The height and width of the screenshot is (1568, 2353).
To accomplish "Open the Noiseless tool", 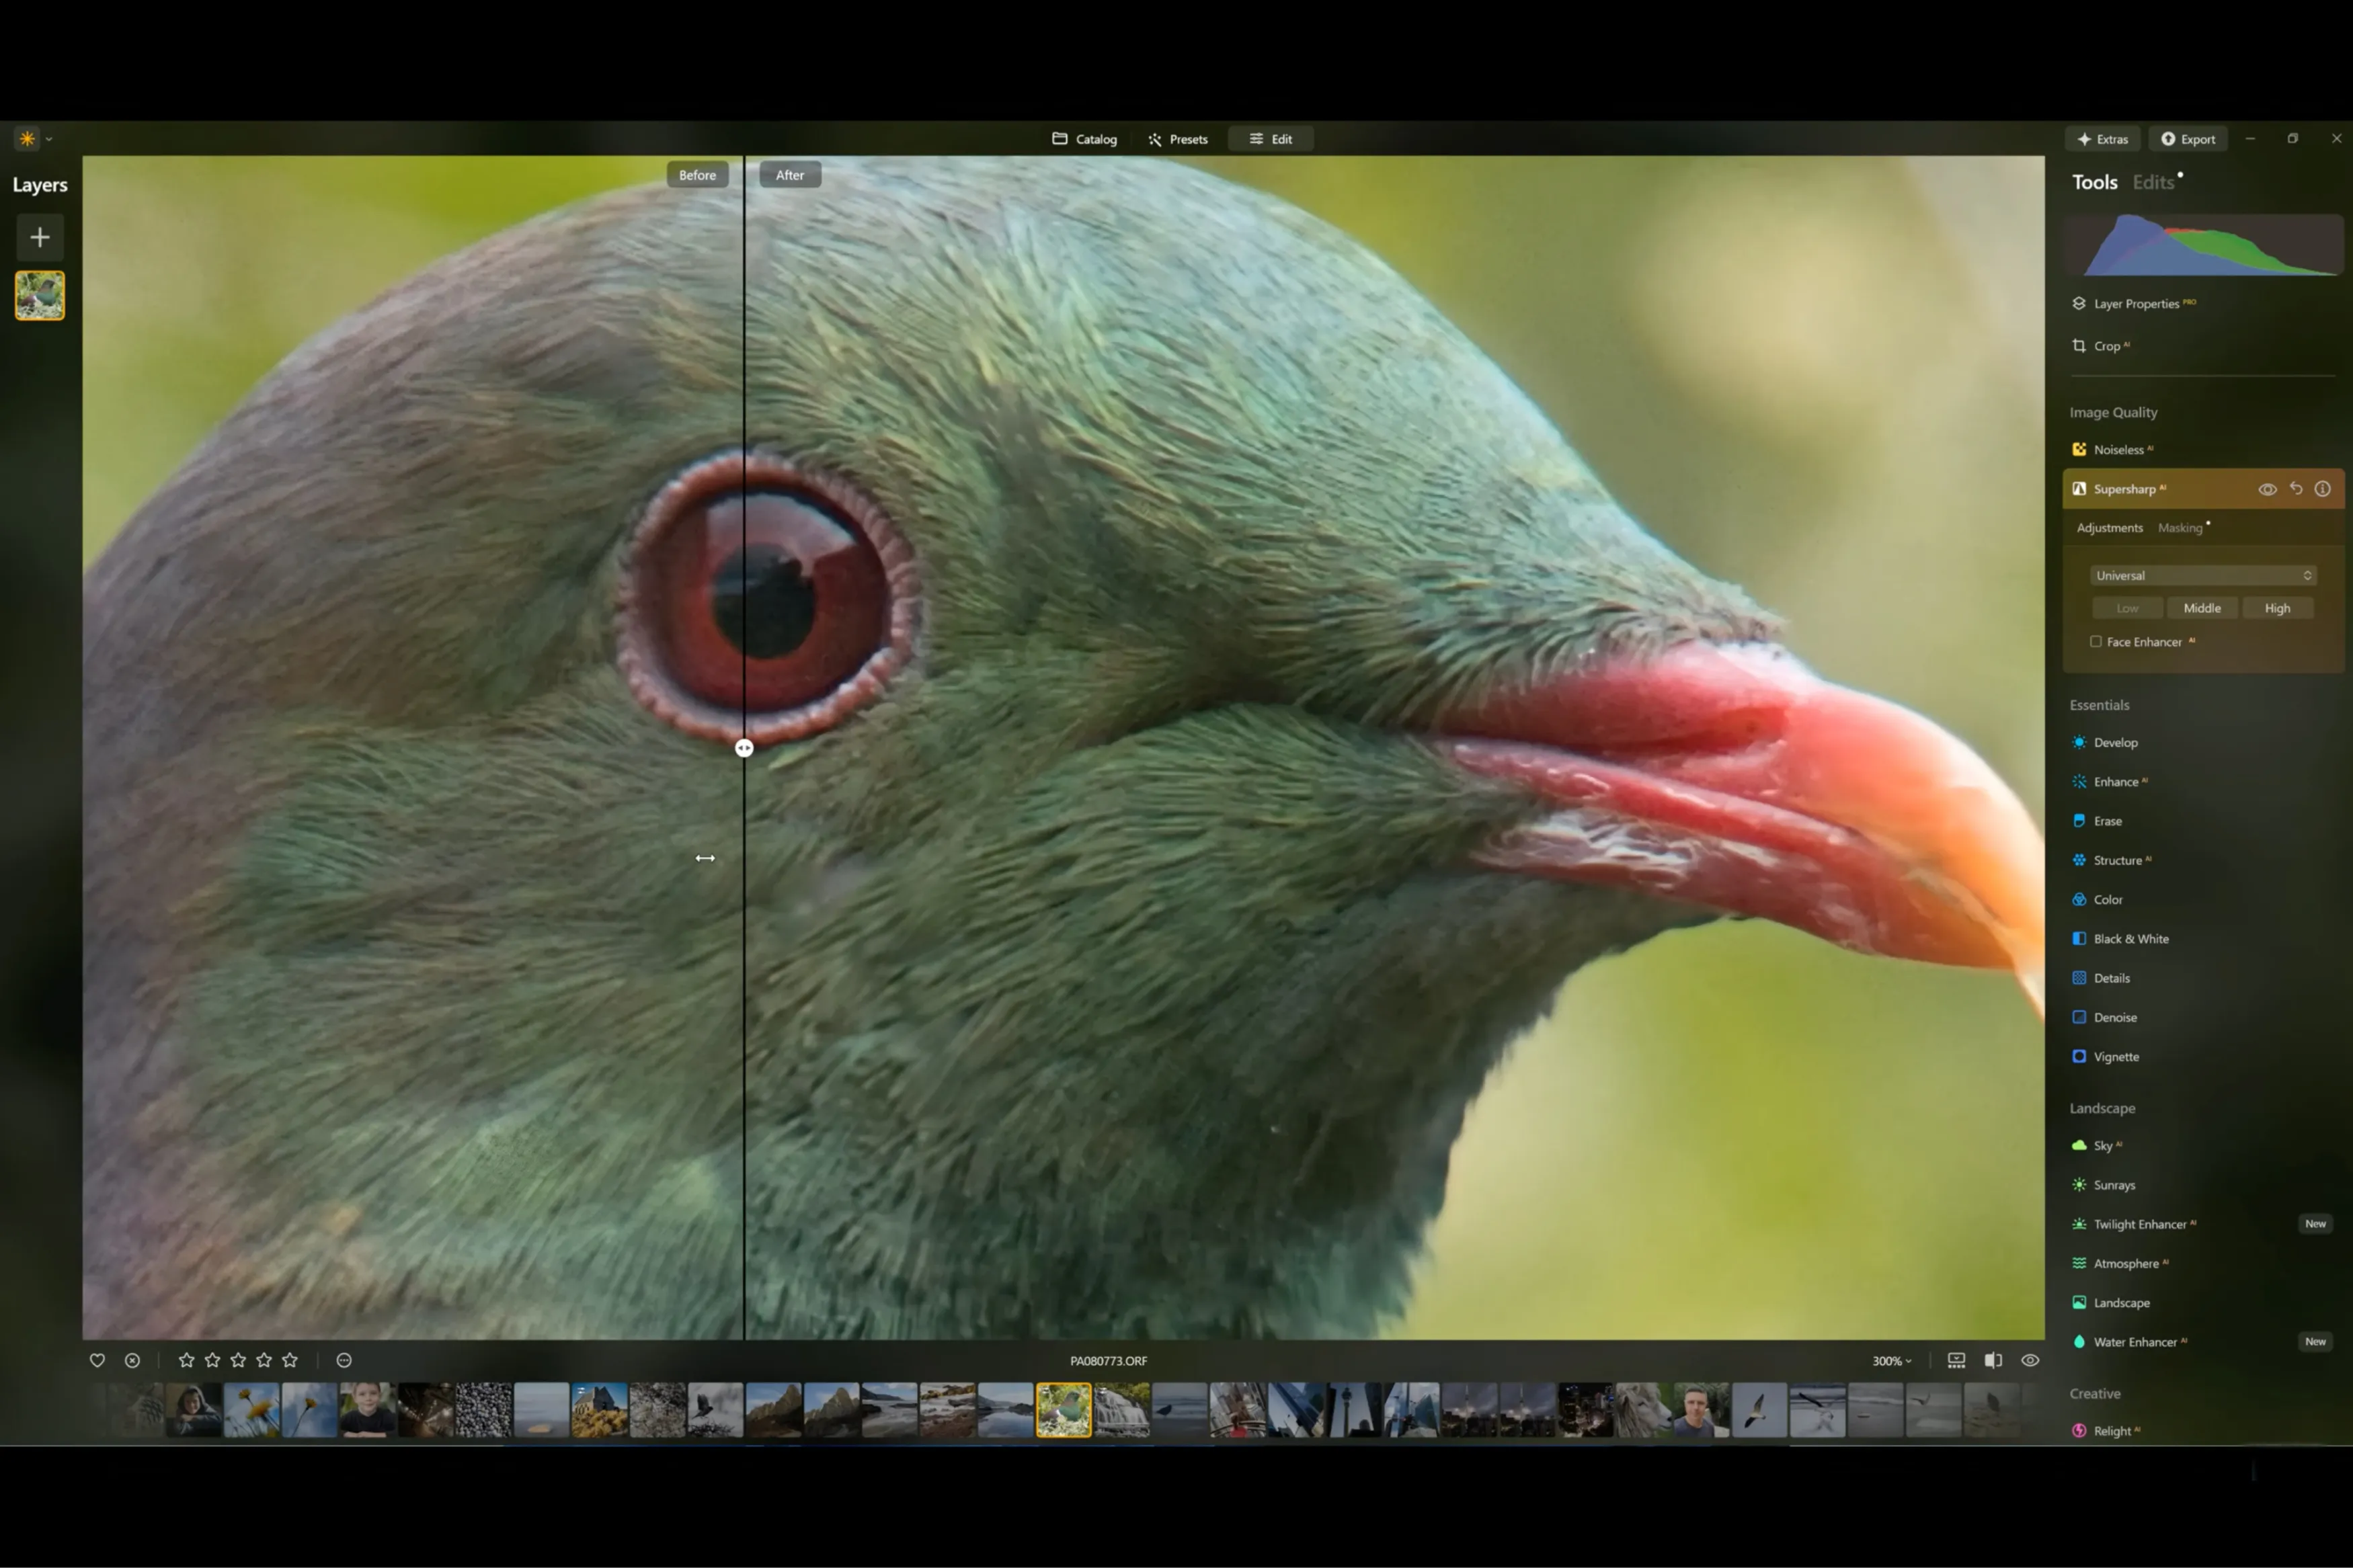I will [x=2118, y=450].
